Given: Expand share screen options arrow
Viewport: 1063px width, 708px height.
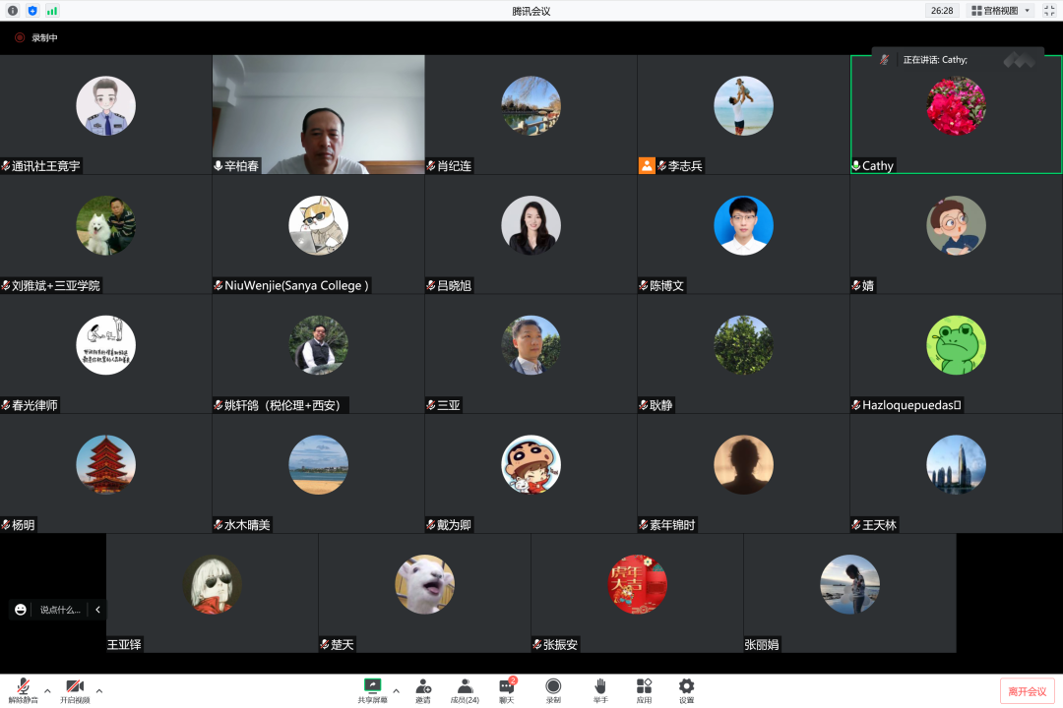Looking at the screenshot, I should coord(396,689).
